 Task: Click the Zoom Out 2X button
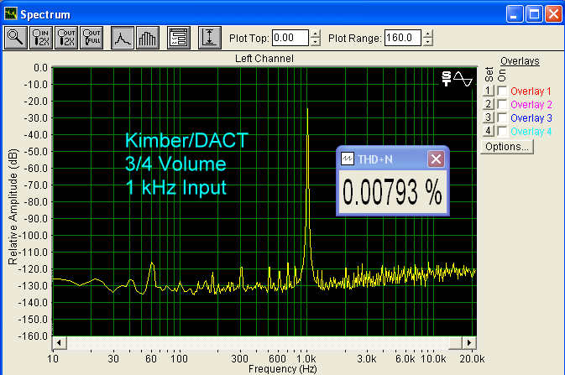tap(65, 37)
